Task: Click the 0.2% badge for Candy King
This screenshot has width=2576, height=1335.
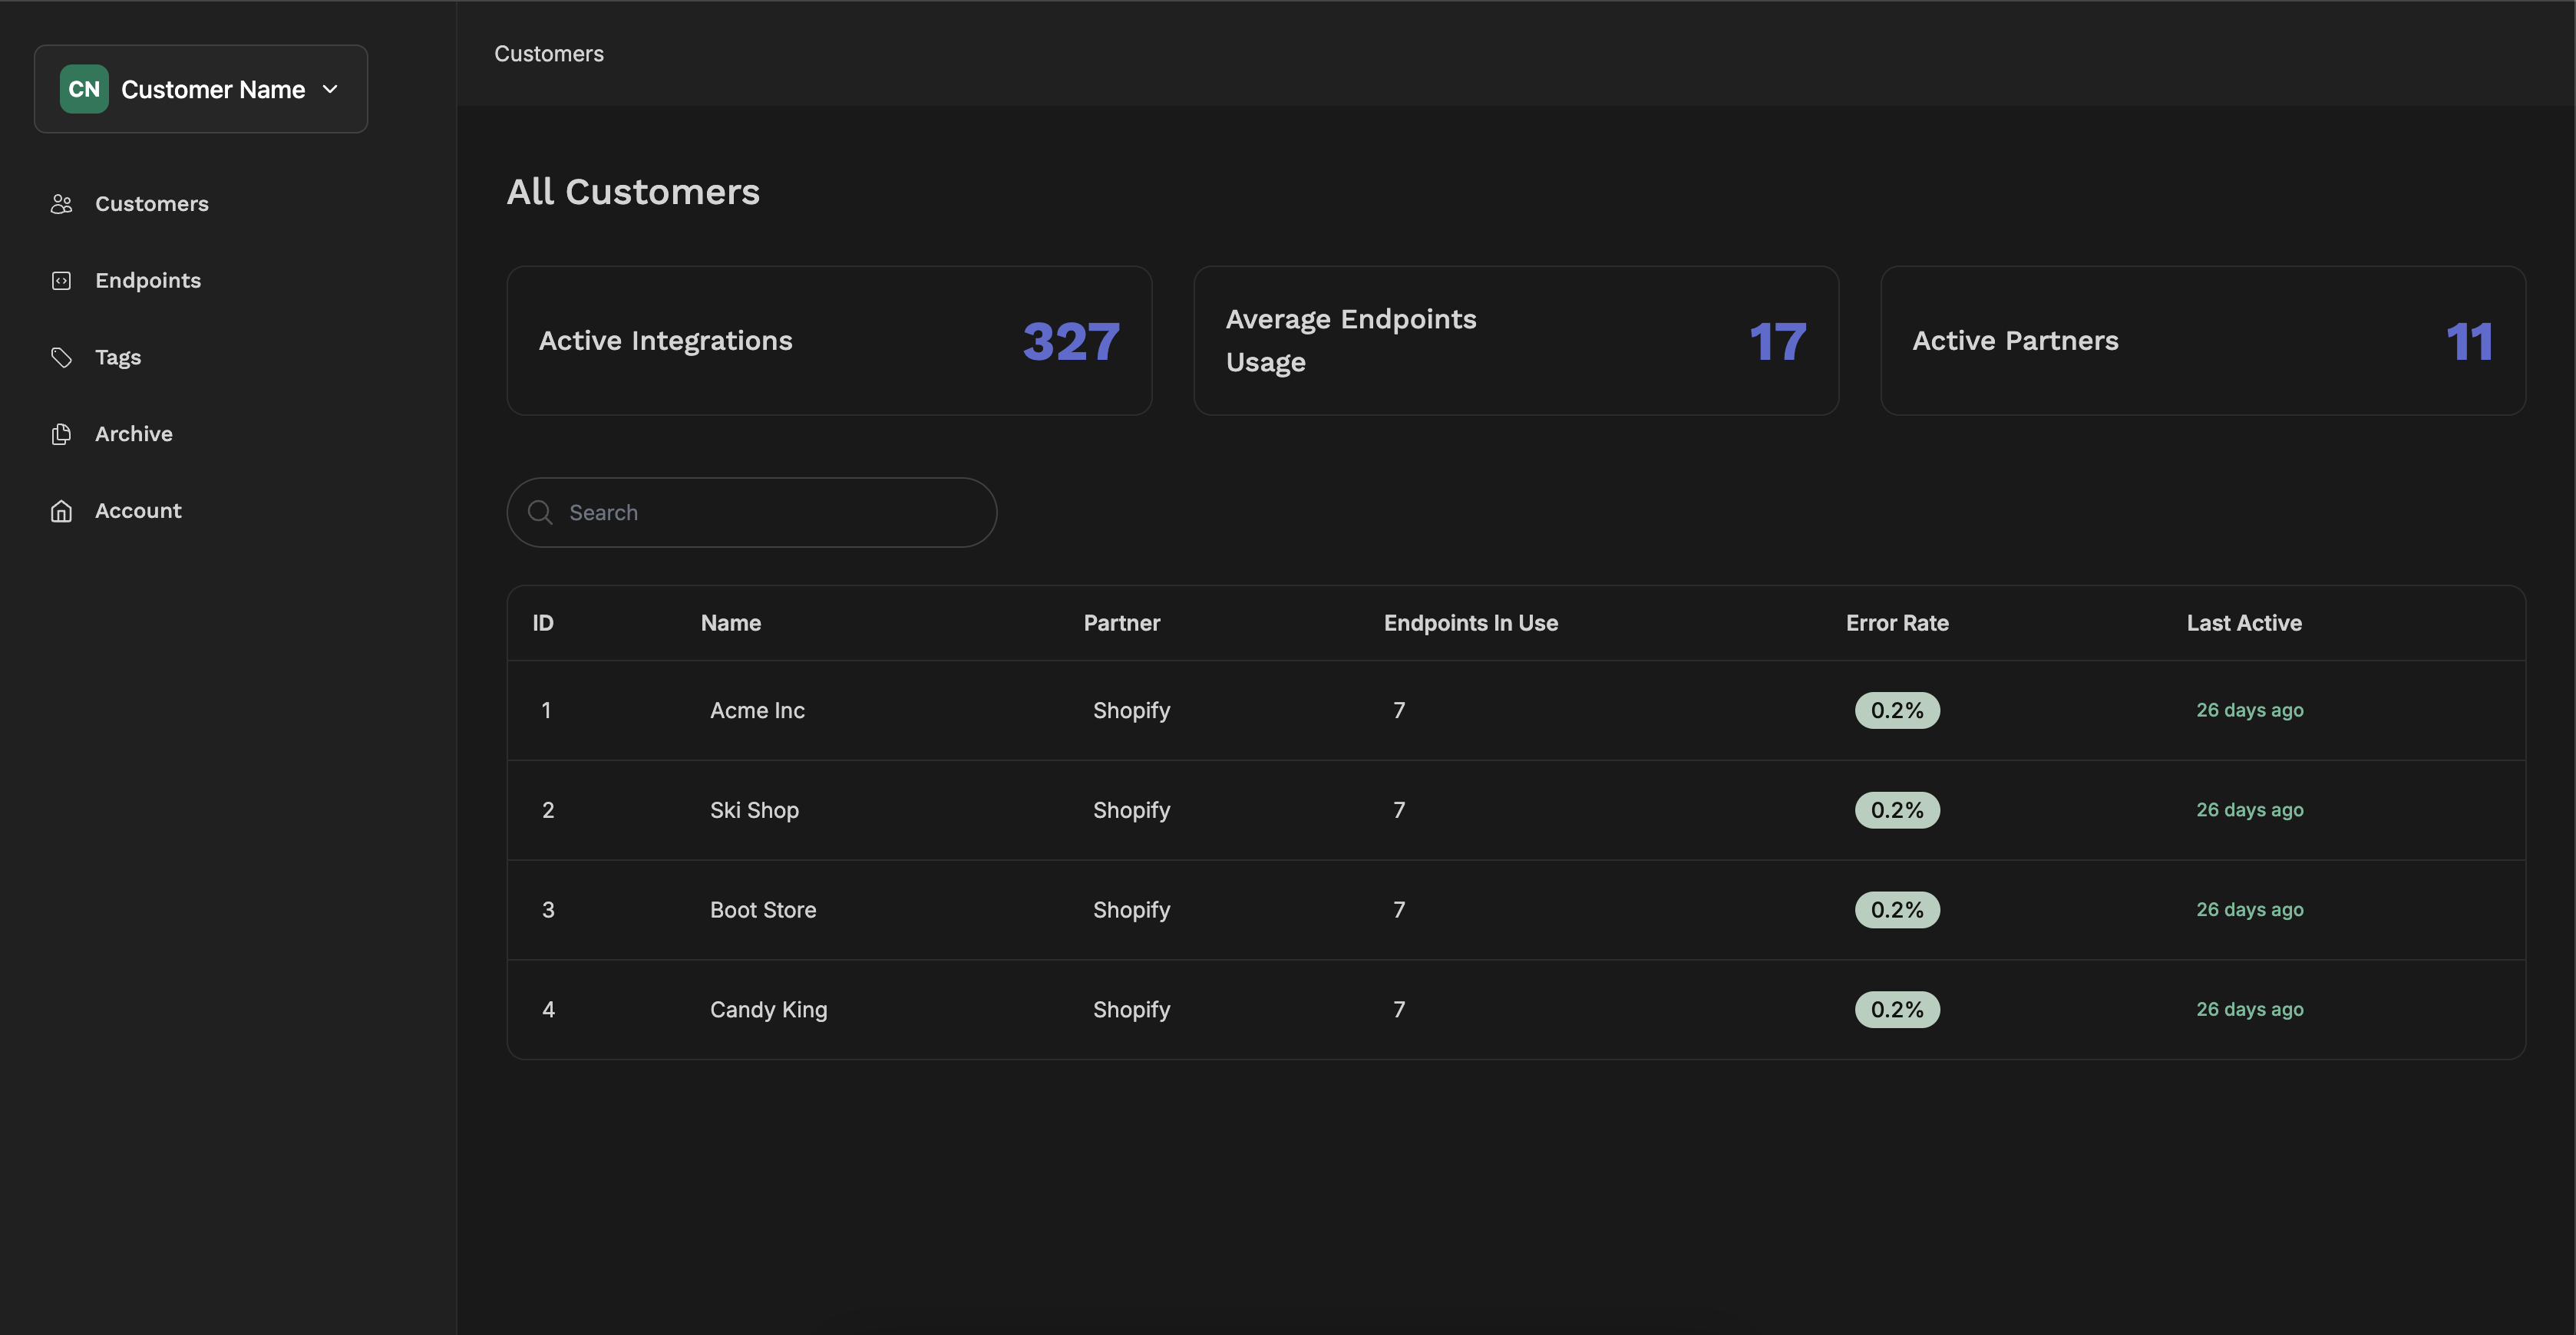Action: 1897,1009
